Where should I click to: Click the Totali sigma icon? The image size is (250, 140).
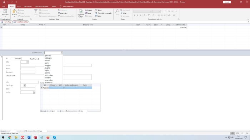click(96, 10)
